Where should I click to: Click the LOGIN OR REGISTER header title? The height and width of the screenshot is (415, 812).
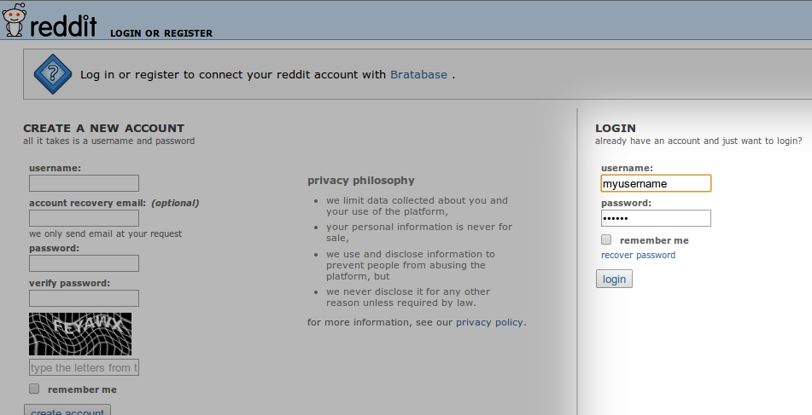161,33
